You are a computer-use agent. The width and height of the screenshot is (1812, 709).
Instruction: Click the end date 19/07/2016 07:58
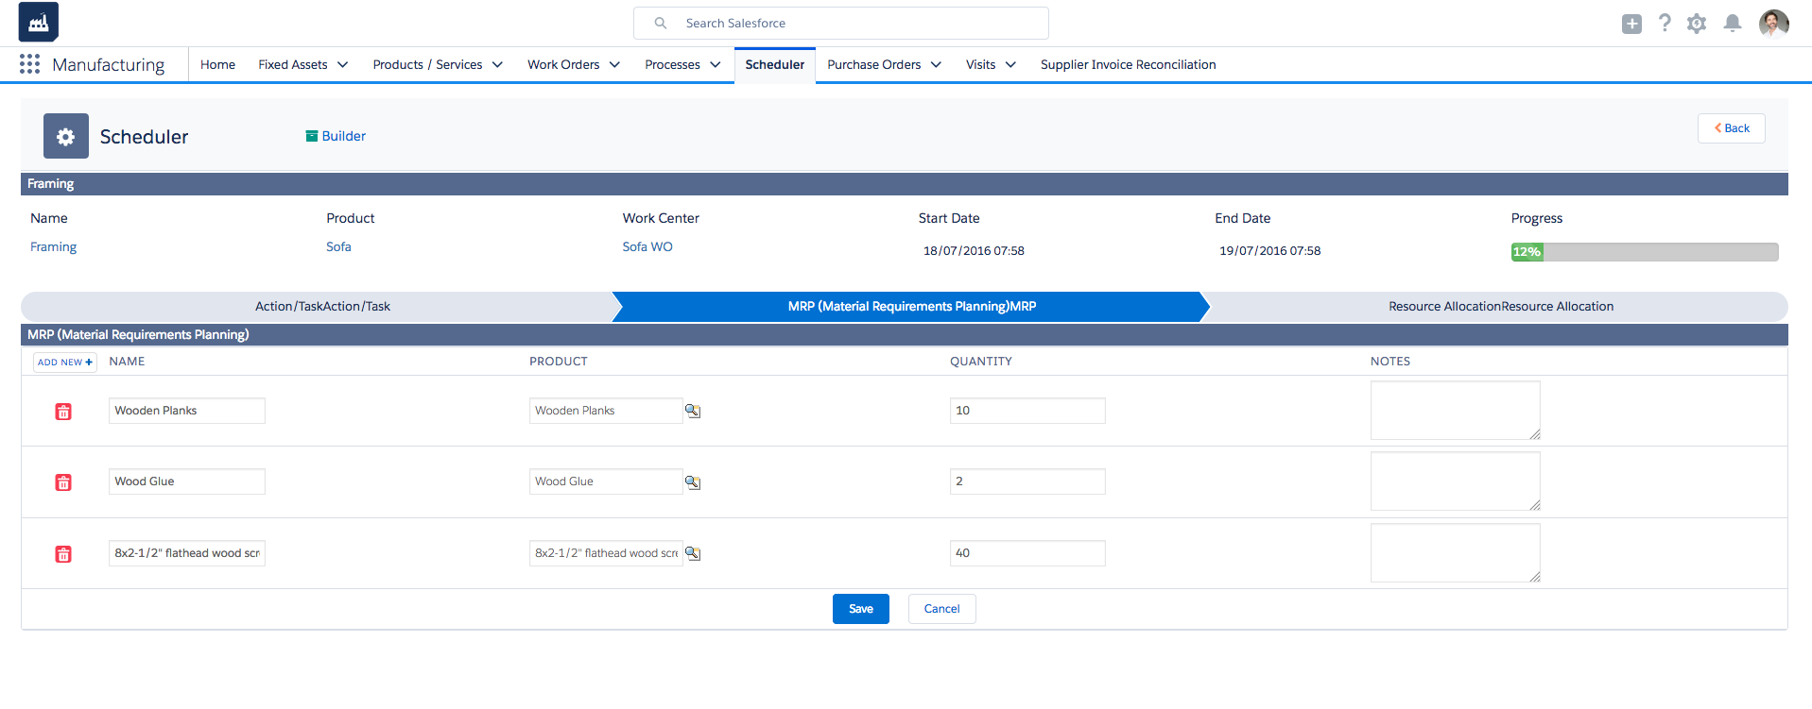pyautogui.click(x=1270, y=251)
